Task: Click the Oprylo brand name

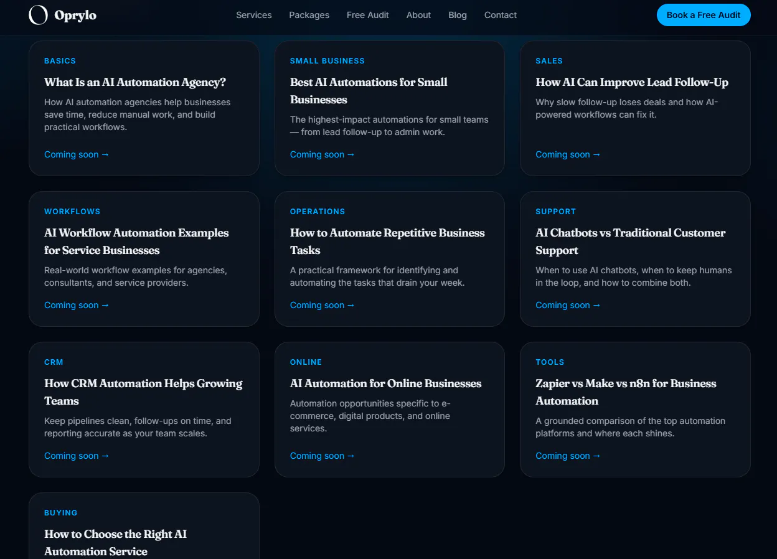Action: [x=75, y=16]
